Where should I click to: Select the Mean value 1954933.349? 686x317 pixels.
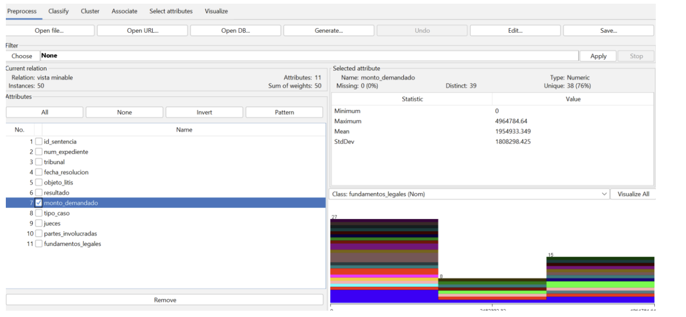513,131
